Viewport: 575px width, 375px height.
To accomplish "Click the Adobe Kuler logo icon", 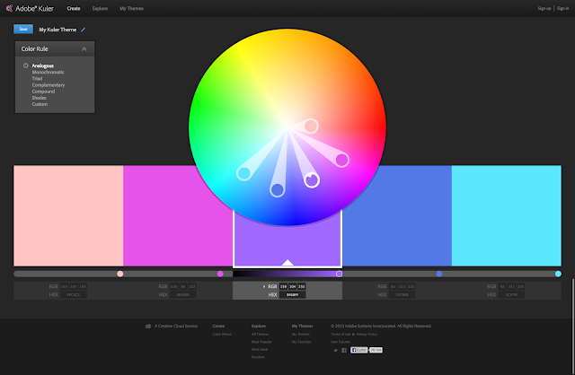I will 9,8.
